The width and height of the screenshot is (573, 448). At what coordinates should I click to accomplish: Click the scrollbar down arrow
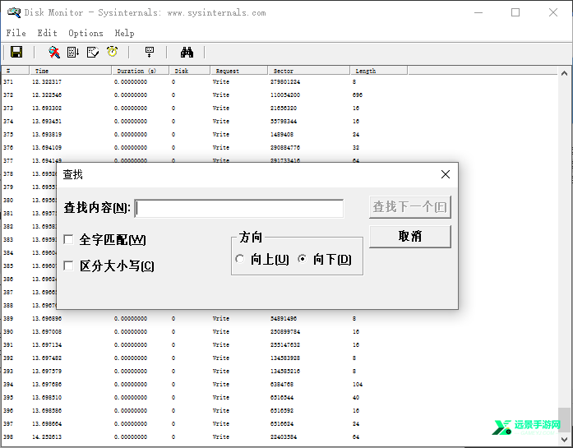click(x=564, y=440)
